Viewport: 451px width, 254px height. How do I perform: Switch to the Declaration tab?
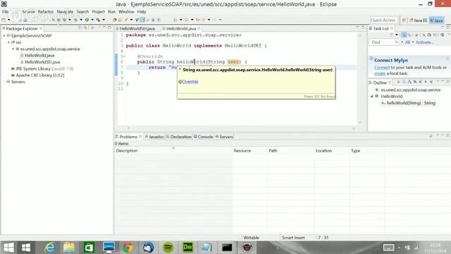click(178, 137)
